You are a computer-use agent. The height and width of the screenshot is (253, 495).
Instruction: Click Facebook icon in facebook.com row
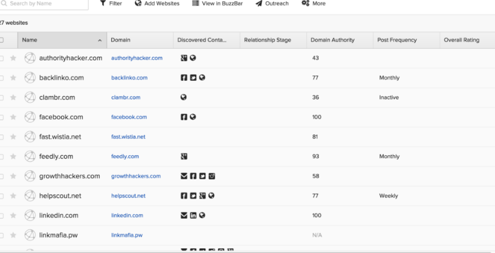(x=184, y=117)
